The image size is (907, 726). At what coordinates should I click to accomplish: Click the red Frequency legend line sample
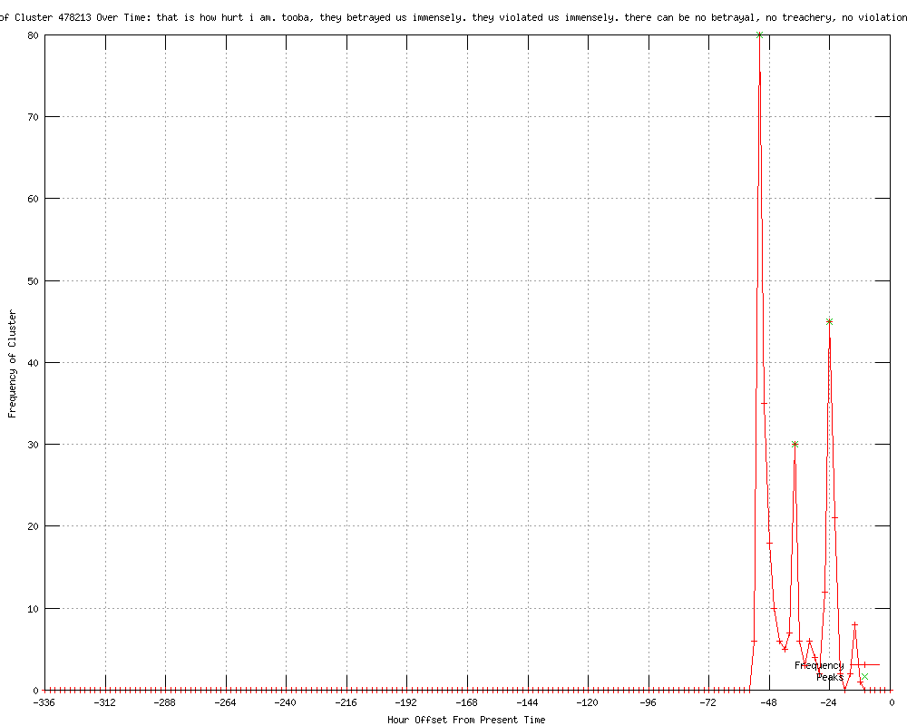[864, 665]
